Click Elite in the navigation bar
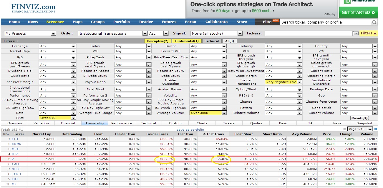Image resolution: width=383 pixels, height=188 pixels. coord(267,21)
